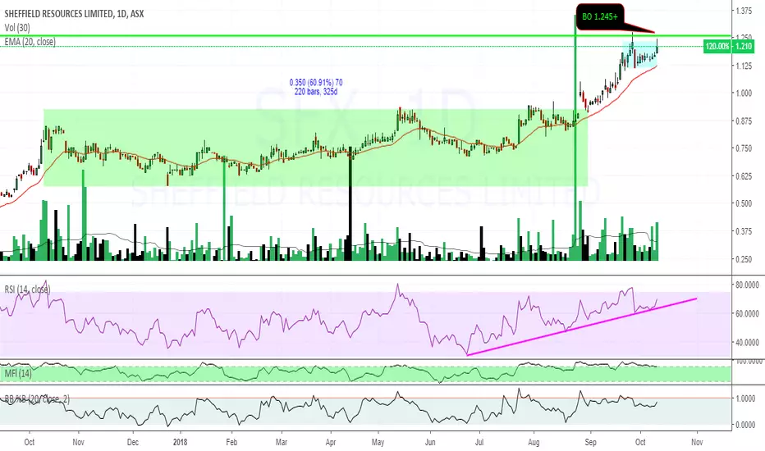This screenshot has height=451, width=765.
Task: Click the green horizontal resistance line at 1.250
Action: 365,36
